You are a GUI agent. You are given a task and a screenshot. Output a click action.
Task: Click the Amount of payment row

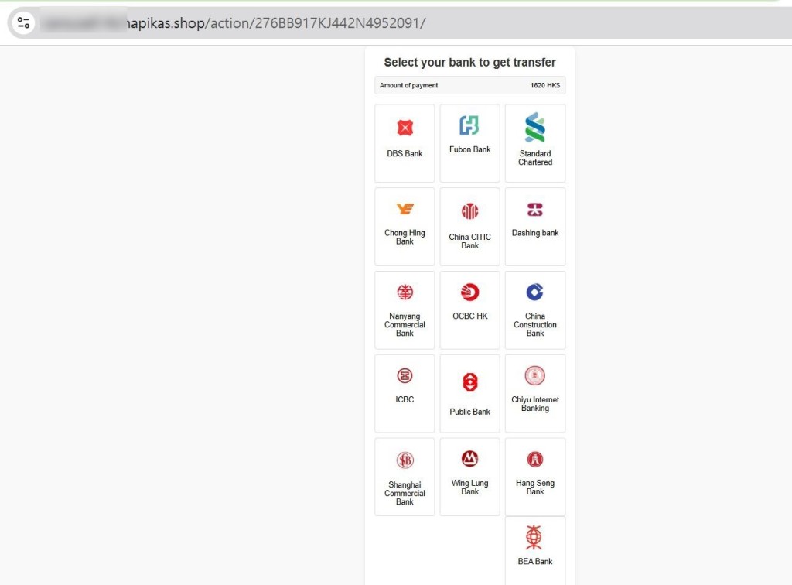click(x=469, y=85)
